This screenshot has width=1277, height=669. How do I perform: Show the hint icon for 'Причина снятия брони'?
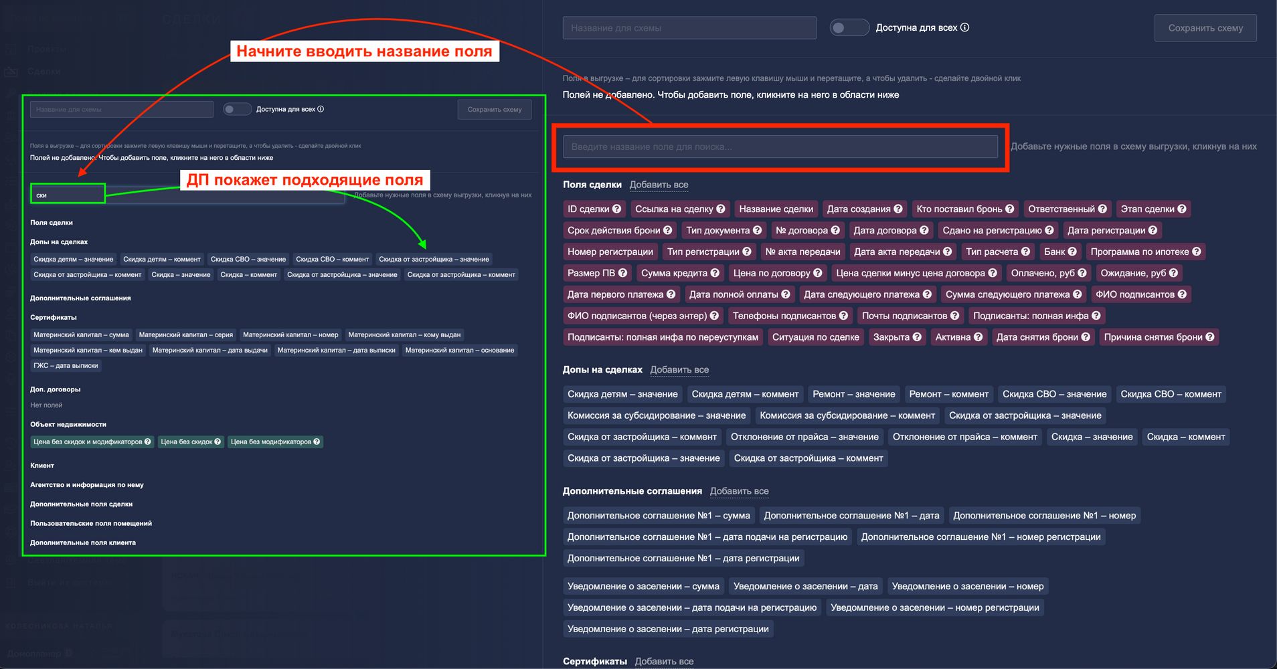point(1210,337)
